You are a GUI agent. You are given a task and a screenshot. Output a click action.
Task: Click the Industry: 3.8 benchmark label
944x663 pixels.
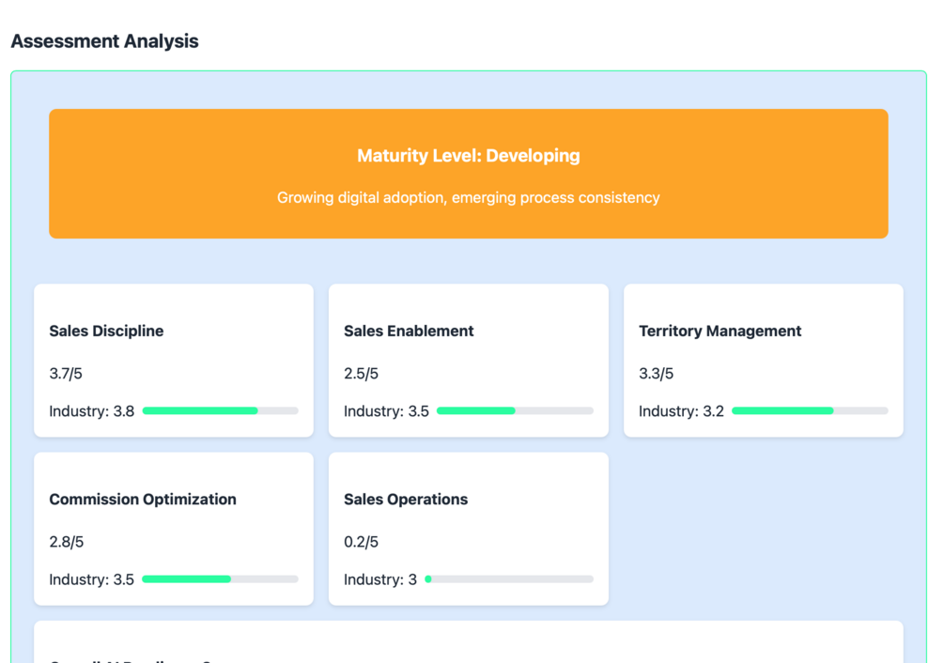(x=92, y=411)
